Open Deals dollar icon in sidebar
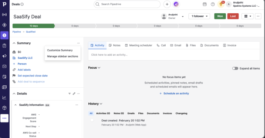Viewport: 265px width, 138px height. pos(4,35)
